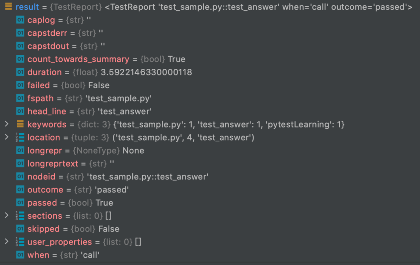Expand the location tuple node

pos(6,138)
